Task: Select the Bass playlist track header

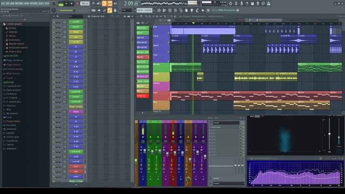Action: tap(161, 105)
